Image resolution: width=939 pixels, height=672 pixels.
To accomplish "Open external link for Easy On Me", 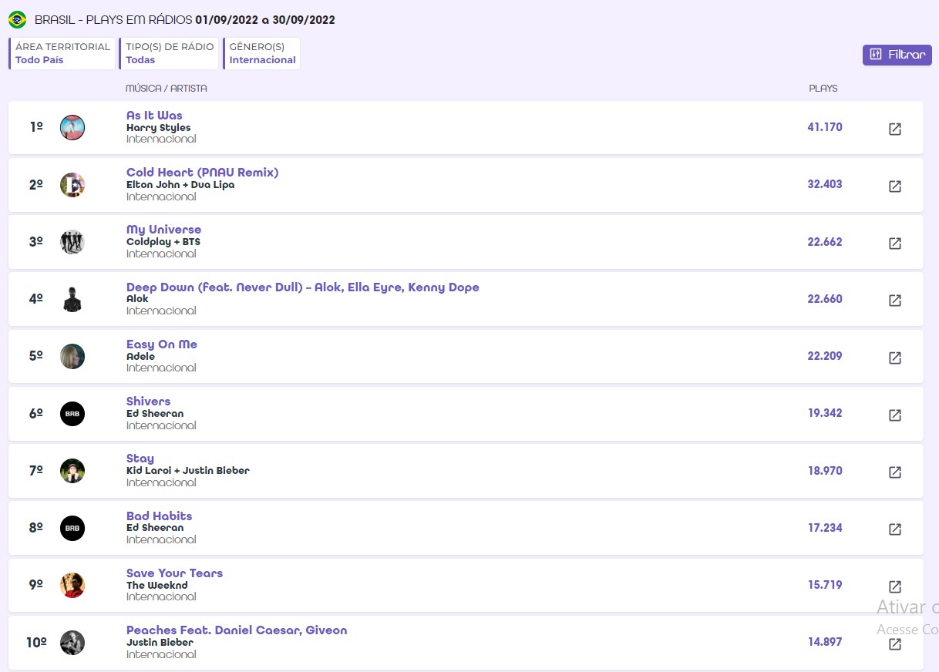I will (x=895, y=358).
